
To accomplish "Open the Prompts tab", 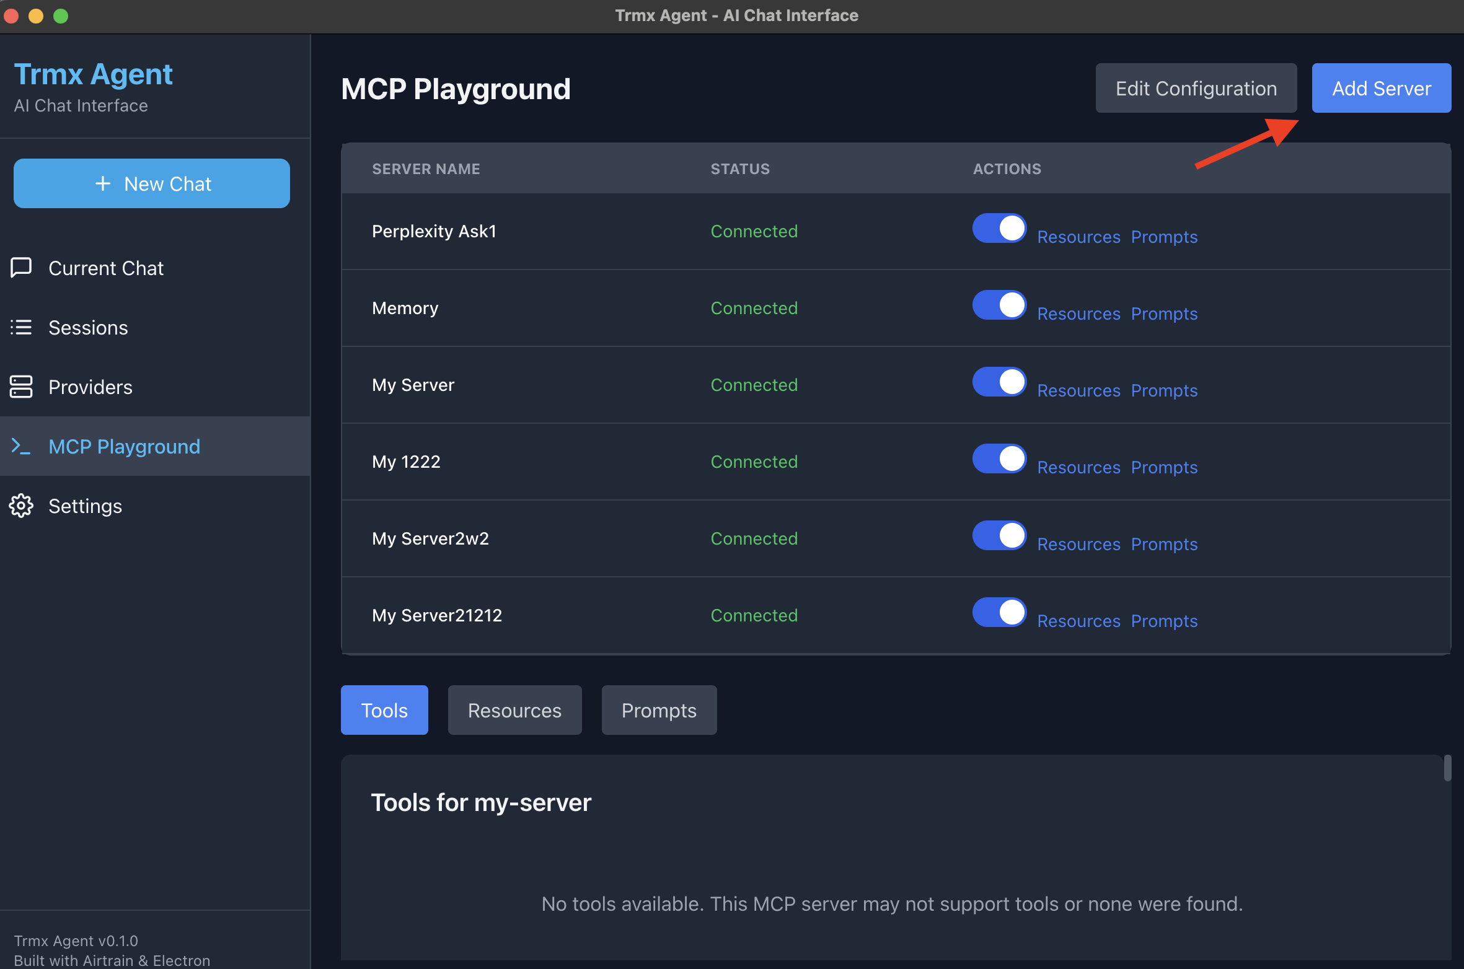I will (x=659, y=709).
